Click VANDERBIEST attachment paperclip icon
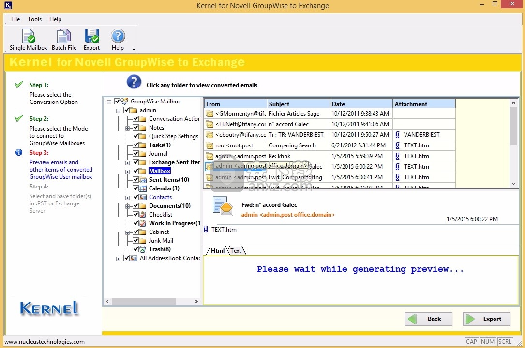Viewport: 525px width, 348px height. coord(397,135)
